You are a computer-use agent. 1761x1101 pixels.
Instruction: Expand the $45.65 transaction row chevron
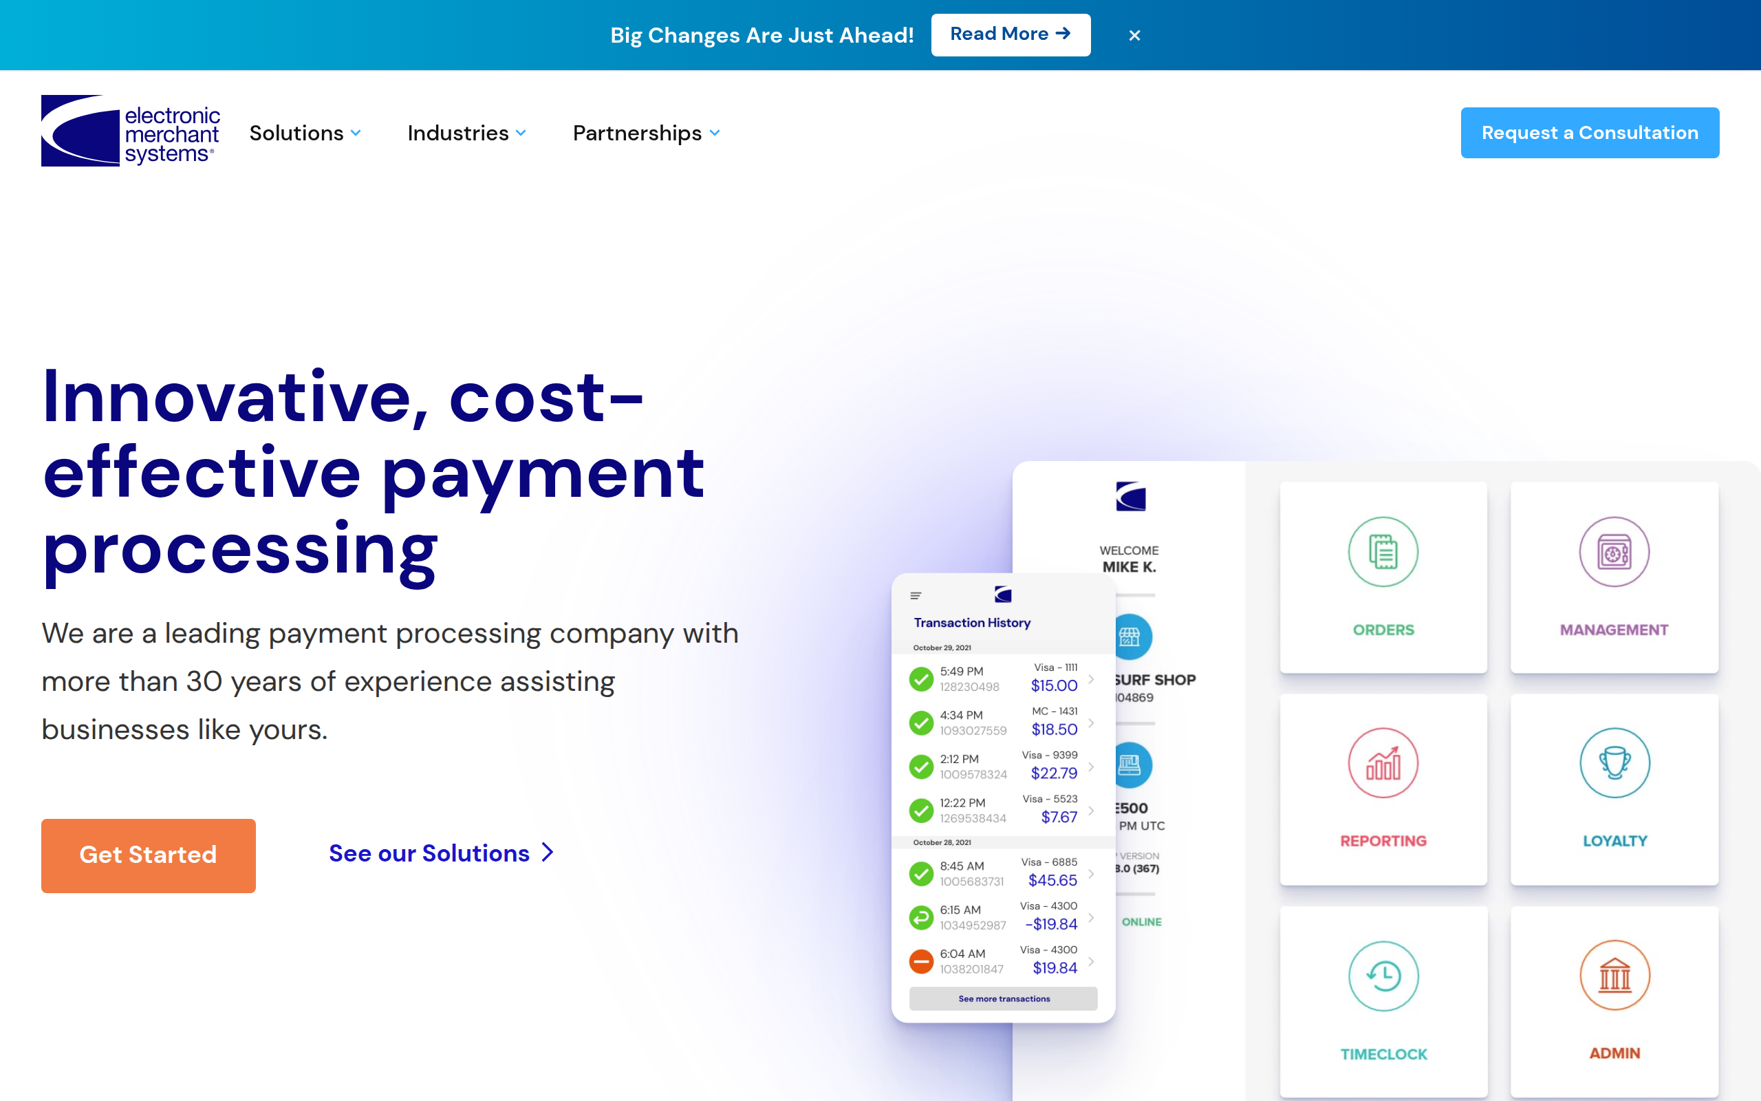(1091, 873)
